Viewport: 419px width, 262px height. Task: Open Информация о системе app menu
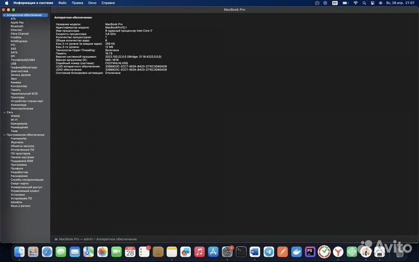click(x=33, y=3)
